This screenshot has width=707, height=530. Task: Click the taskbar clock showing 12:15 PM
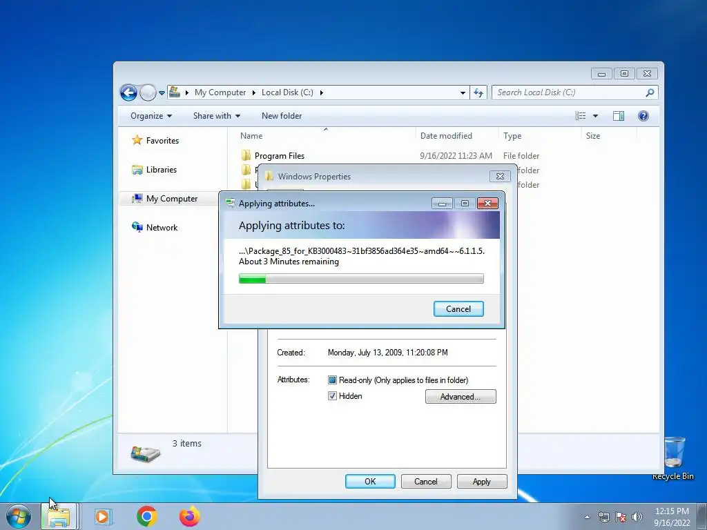tap(672, 517)
